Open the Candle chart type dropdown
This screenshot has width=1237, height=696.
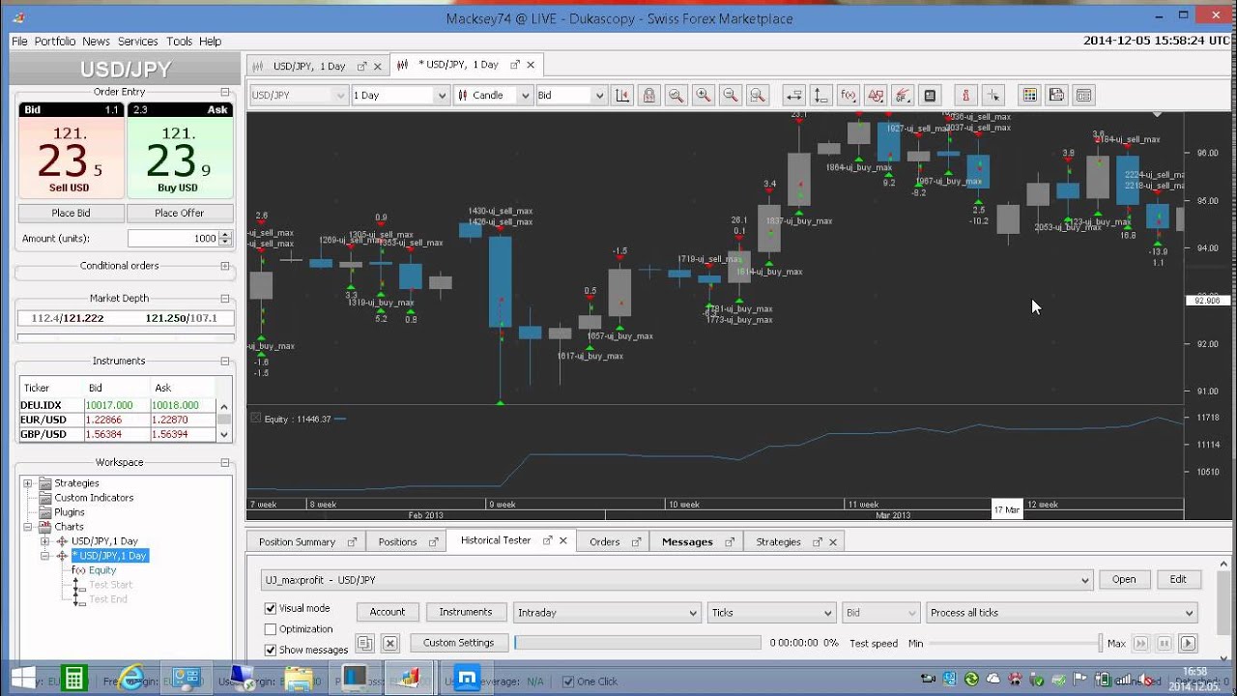tap(493, 95)
